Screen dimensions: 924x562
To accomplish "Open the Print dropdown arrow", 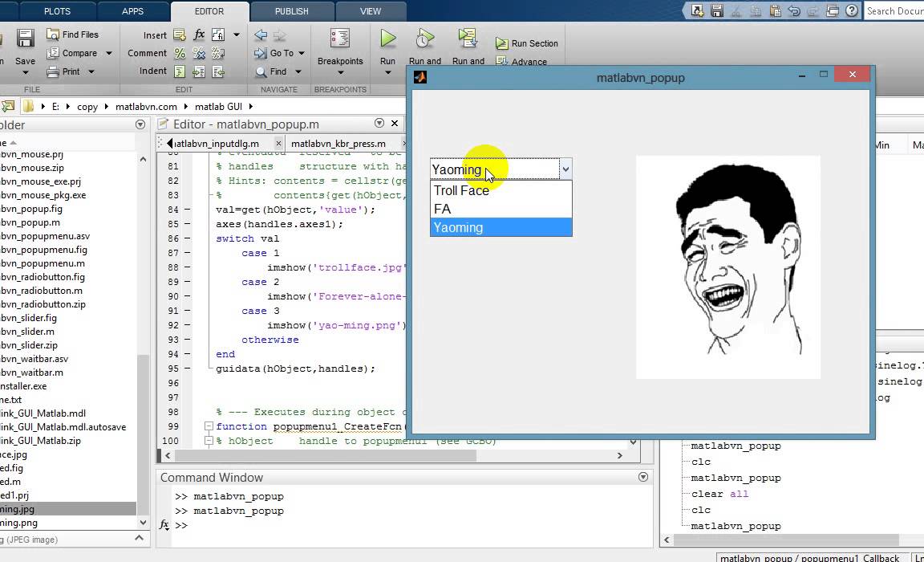I will point(91,72).
